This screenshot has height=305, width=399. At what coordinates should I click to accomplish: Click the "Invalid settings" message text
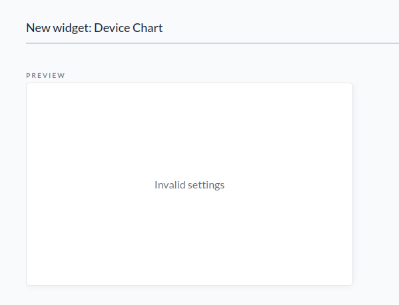click(189, 185)
